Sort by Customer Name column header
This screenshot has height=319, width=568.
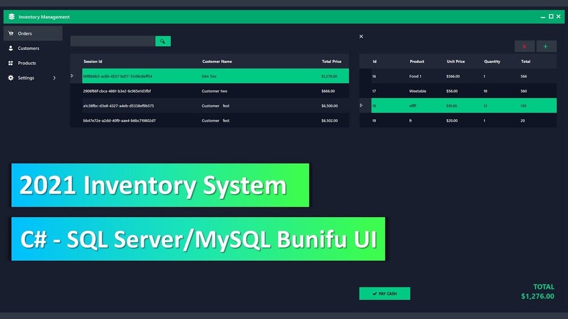click(217, 62)
